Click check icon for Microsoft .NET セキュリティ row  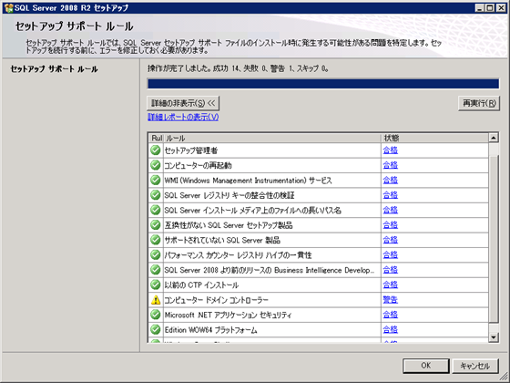click(156, 315)
